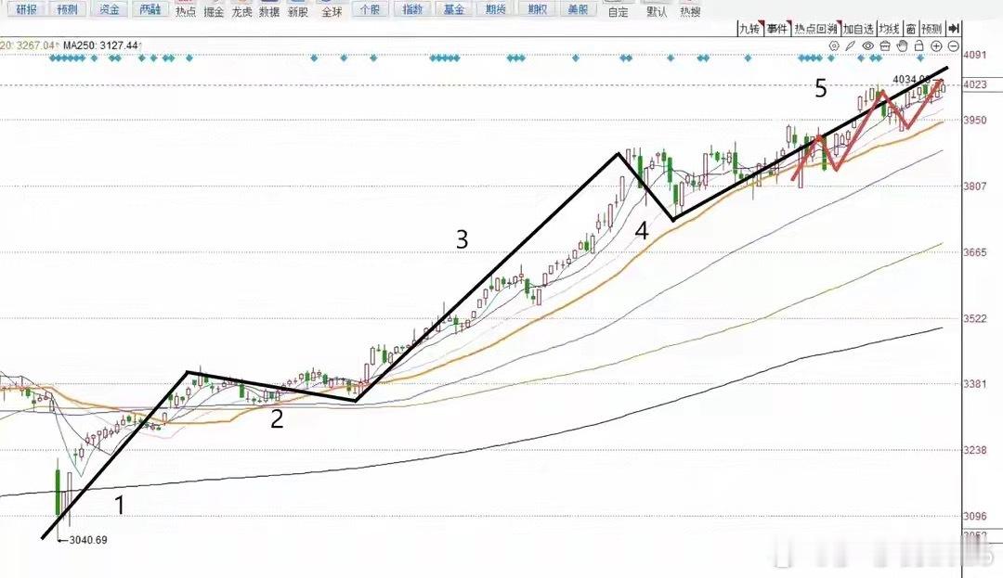Open the 数据 data icon
Screen dimensions: 1003x578
[x=269, y=9]
